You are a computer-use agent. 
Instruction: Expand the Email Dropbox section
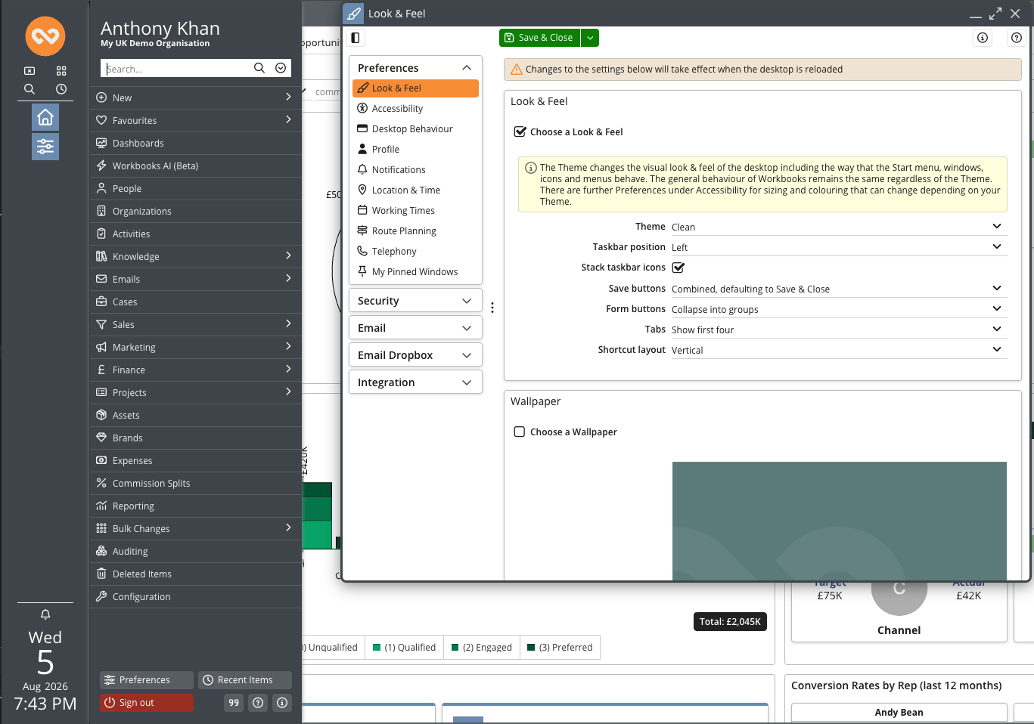[415, 355]
